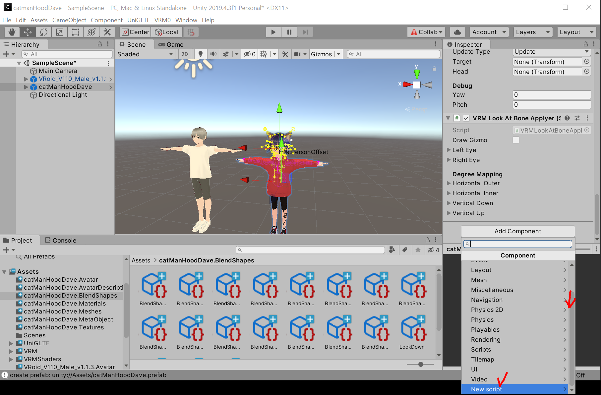Click the Step forward button
Screen dimensions: 601x395
pos(305,32)
